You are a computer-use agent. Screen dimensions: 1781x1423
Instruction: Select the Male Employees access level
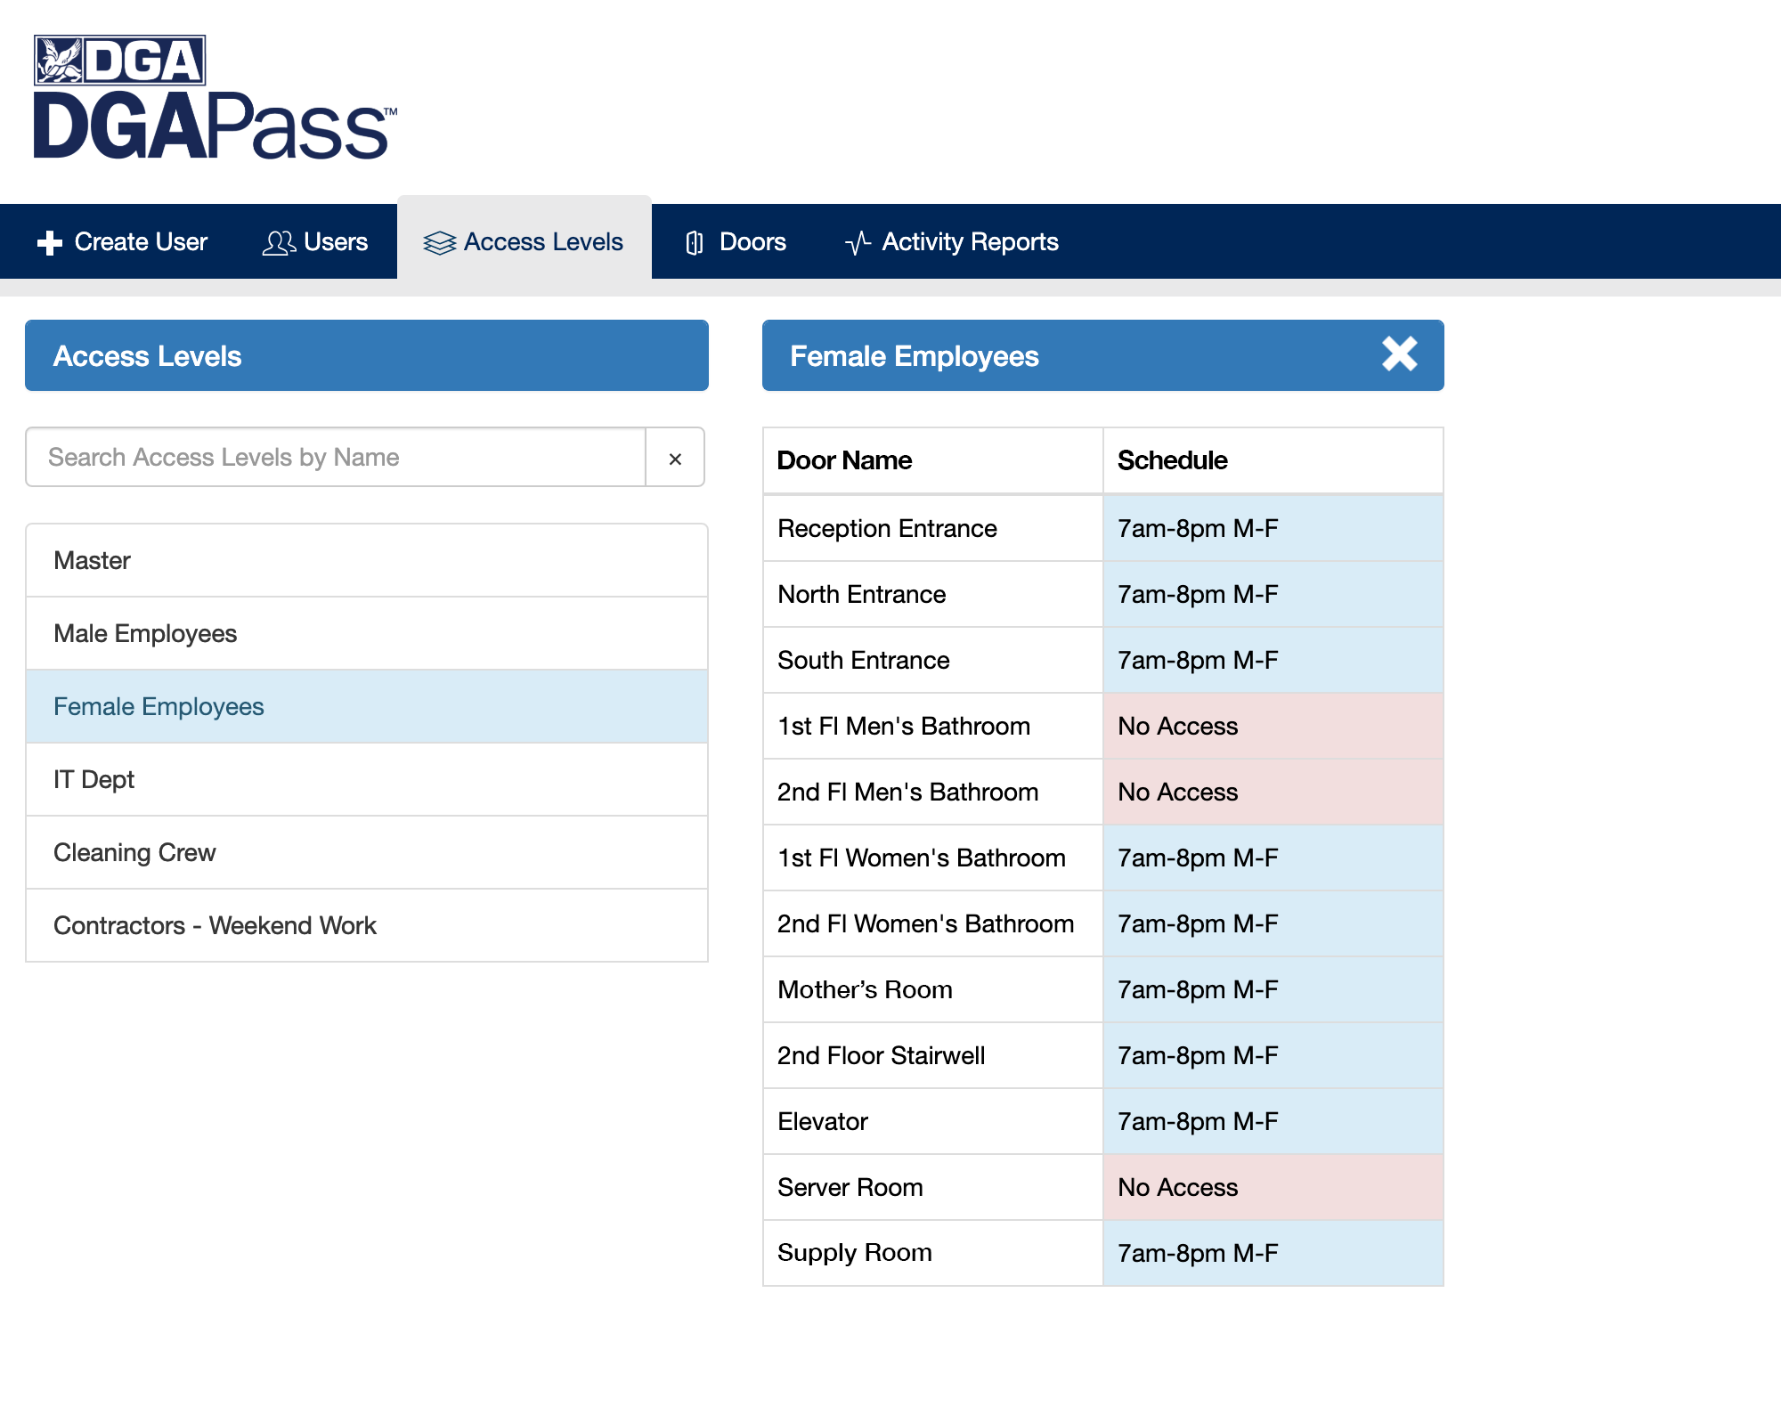pos(145,633)
